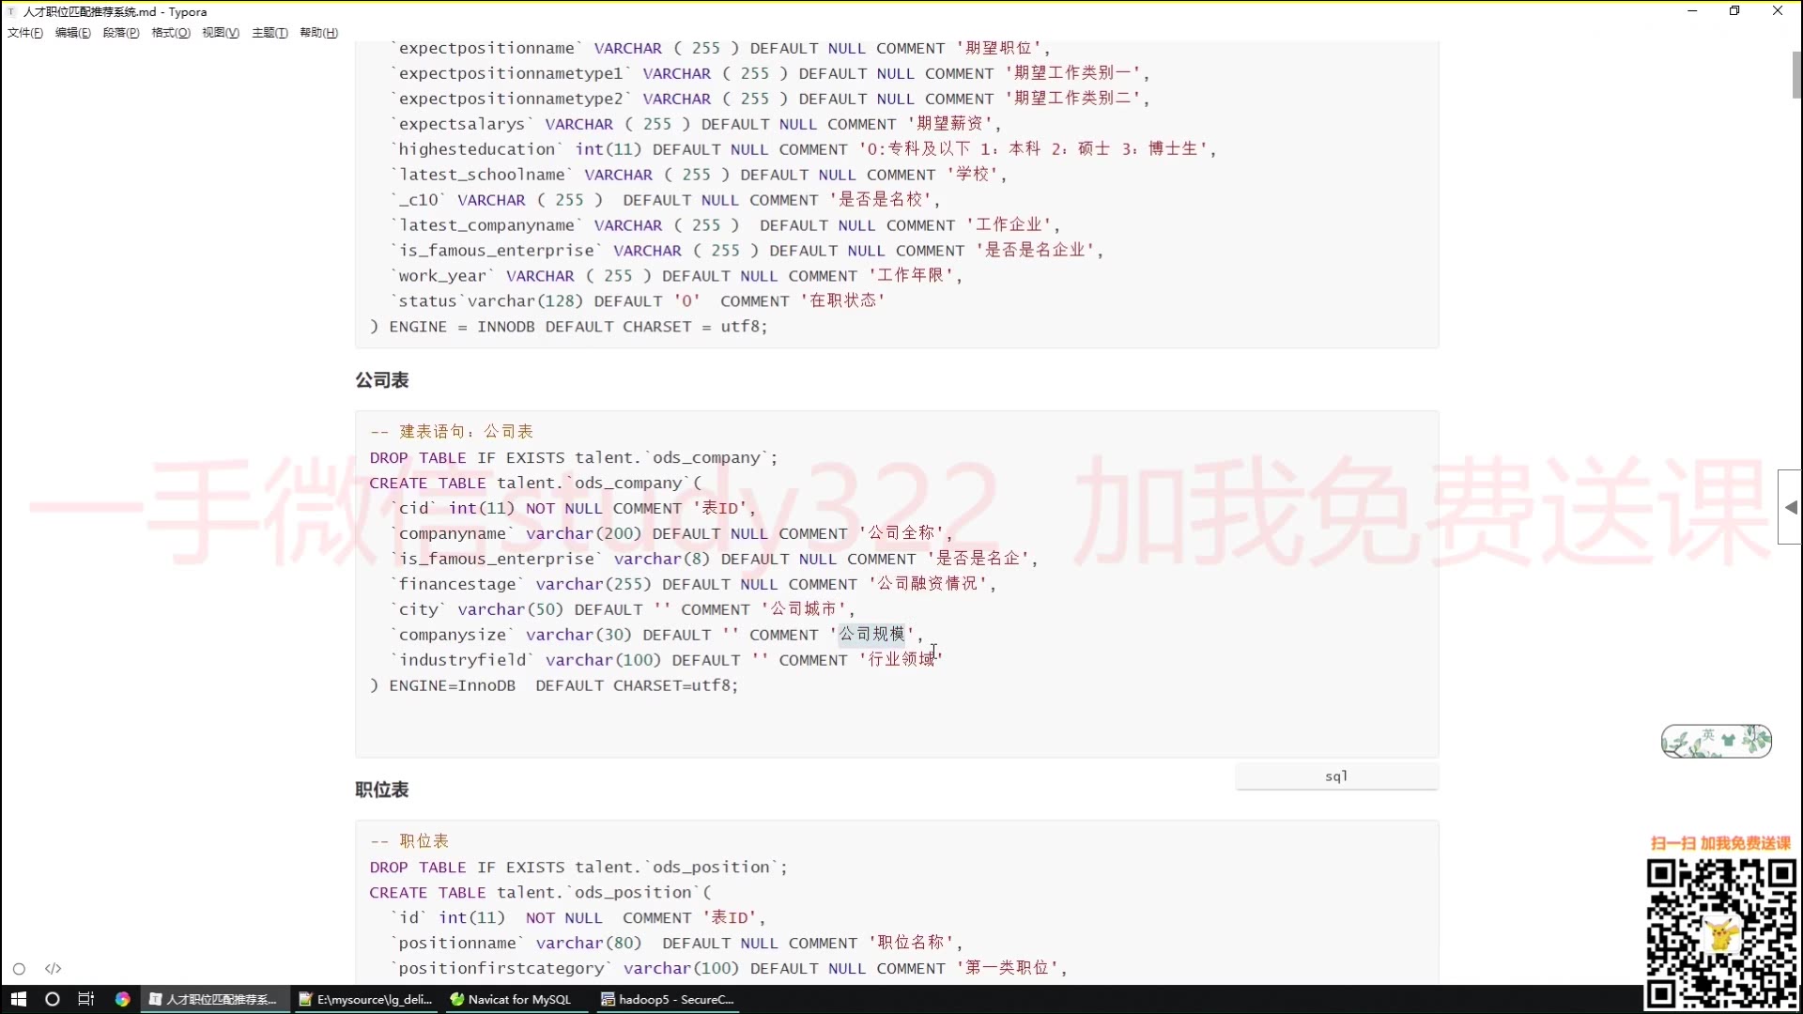
Task: Switch to the Typora taskbar window
Action: (214, 999)
